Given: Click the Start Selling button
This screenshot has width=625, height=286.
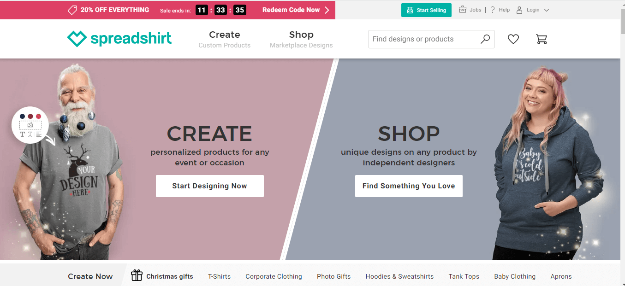Looking at the screenshot, I should (426, 10).
